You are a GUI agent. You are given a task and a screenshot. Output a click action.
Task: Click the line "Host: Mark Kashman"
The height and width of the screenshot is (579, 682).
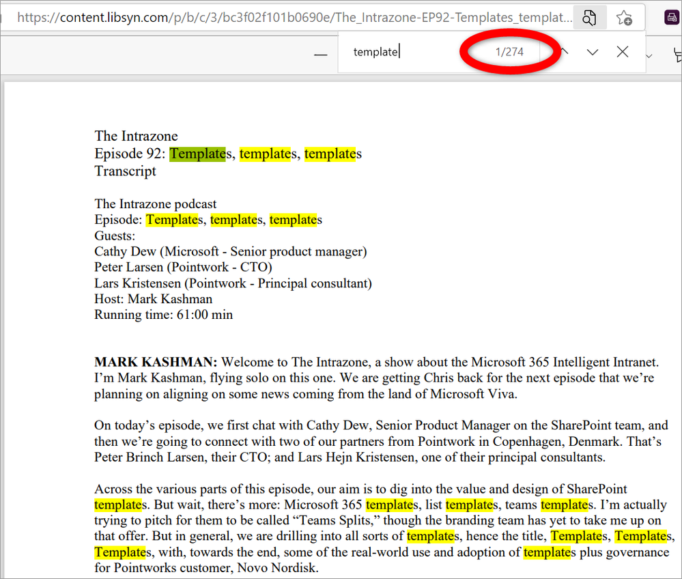(154, 299)
